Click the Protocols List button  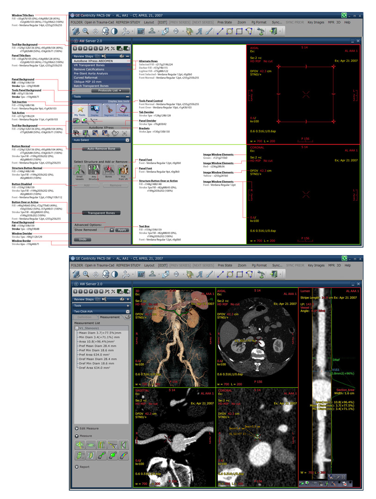(x=110, y=91)
